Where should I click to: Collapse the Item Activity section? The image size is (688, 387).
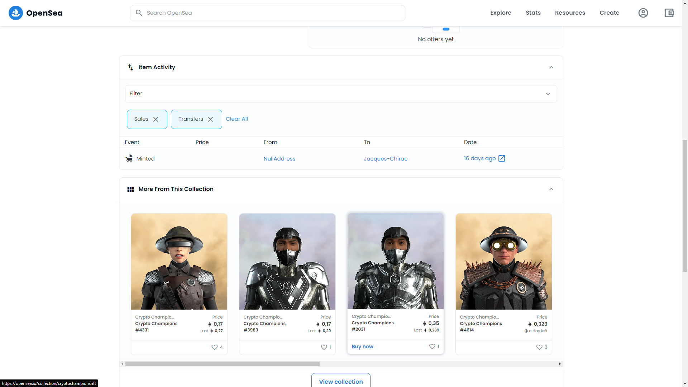[x=551, y=67]
